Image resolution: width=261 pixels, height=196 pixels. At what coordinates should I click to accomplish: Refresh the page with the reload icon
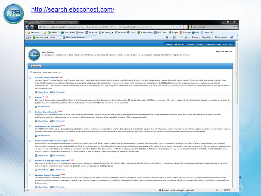[181, 27]
